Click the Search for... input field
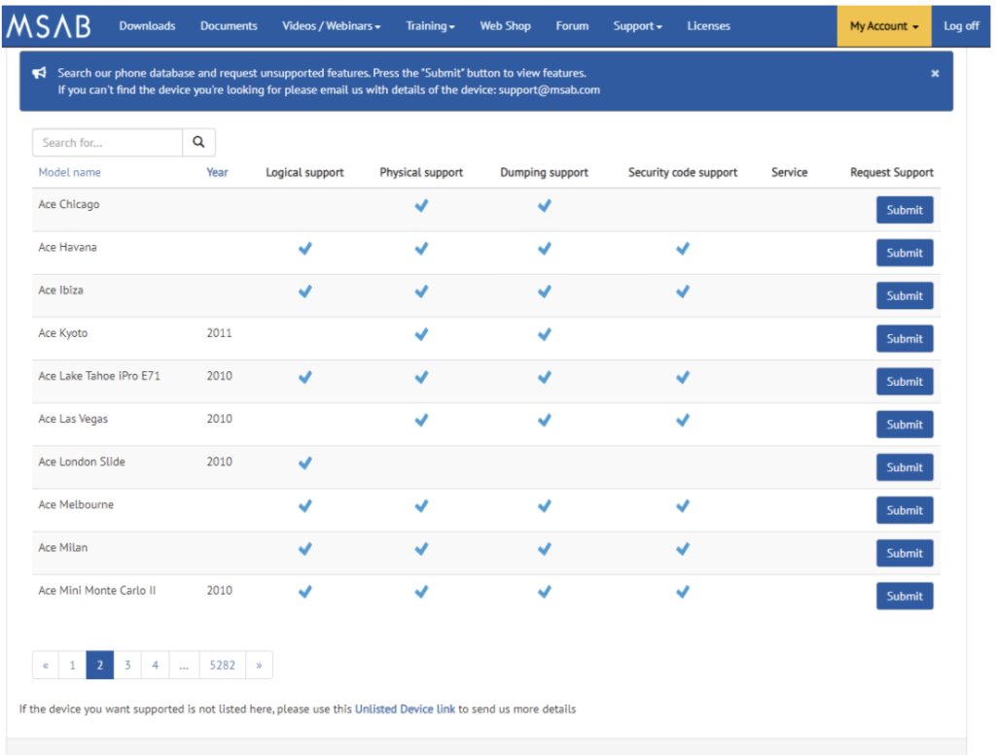Screen dimensions: 996x755 click(x=107, y=142)
